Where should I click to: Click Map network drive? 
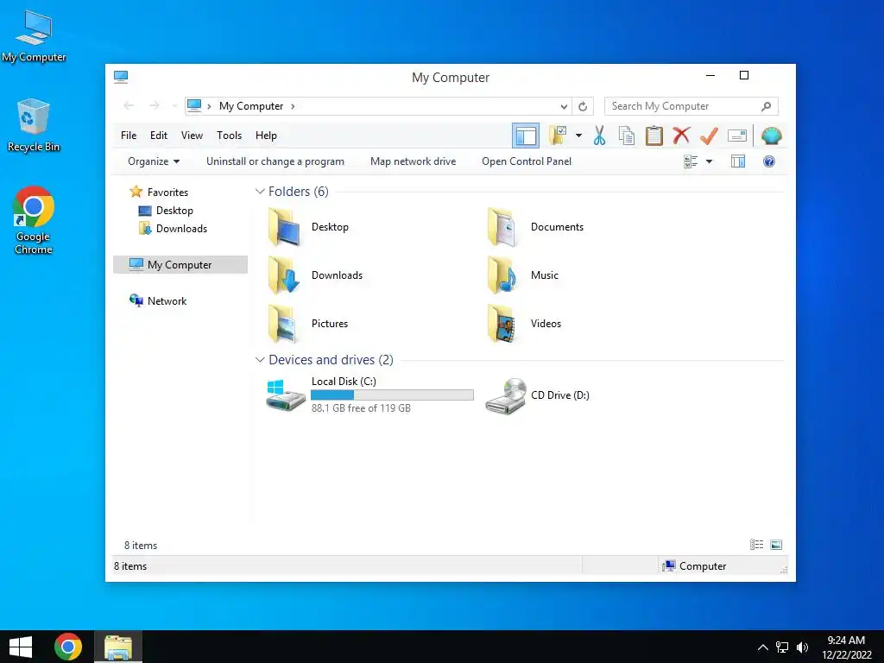[414, 161]
